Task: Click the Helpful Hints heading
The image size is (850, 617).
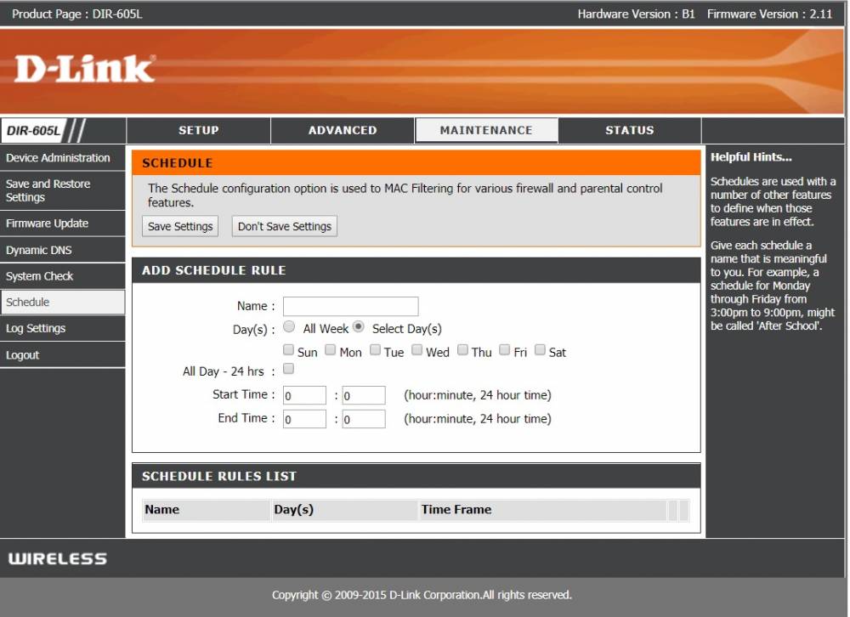Action: (751, 157)
